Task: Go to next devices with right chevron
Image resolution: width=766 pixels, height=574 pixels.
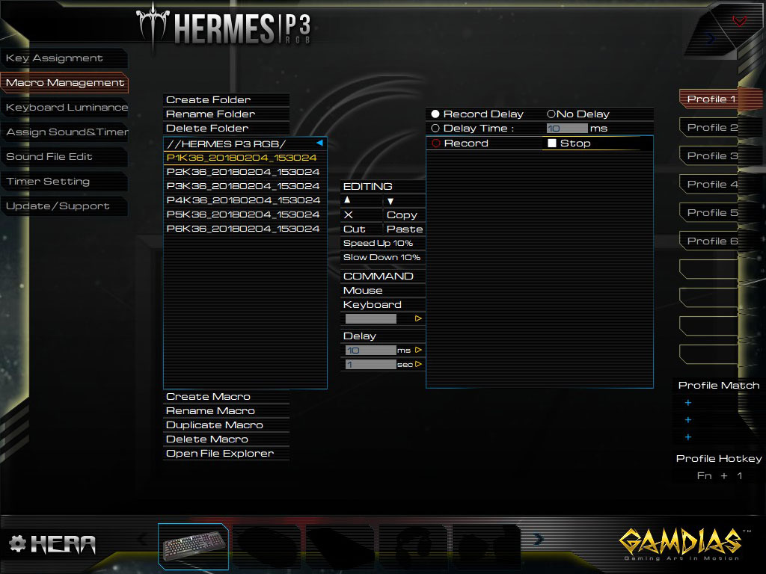Action: pos(539,539)
